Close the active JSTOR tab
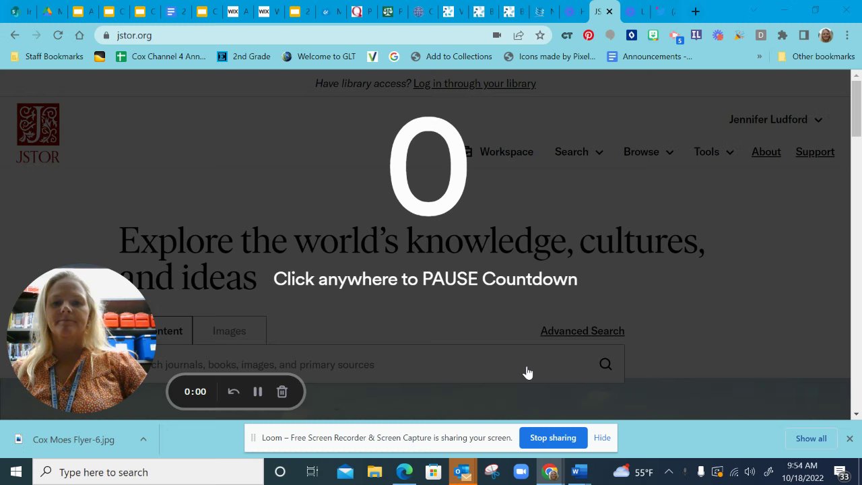The height and width of the screenshot is (485, 862). (x=609, y=11)
